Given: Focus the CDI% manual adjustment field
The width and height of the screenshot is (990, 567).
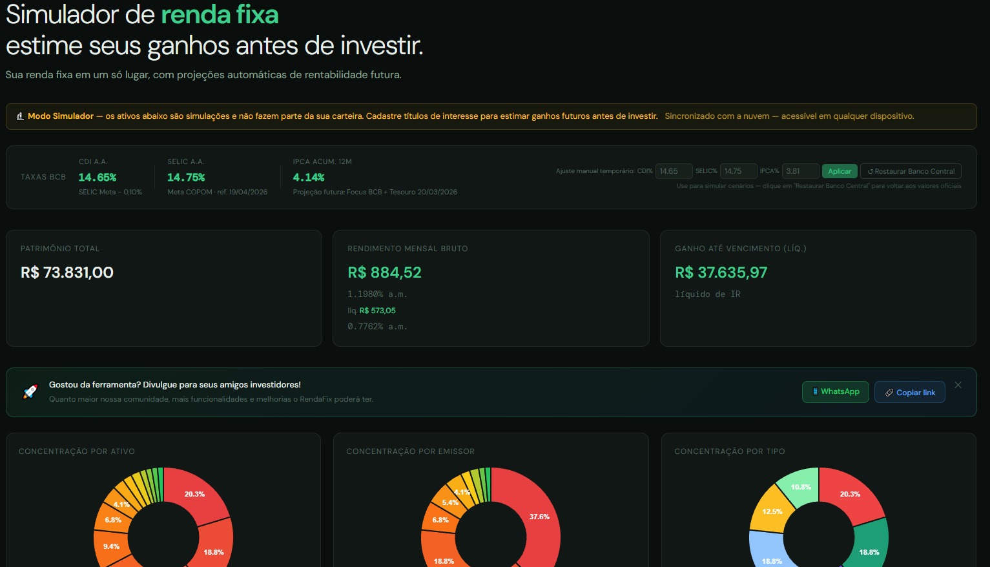Looking at the screenshot, I should click(674, 171).
